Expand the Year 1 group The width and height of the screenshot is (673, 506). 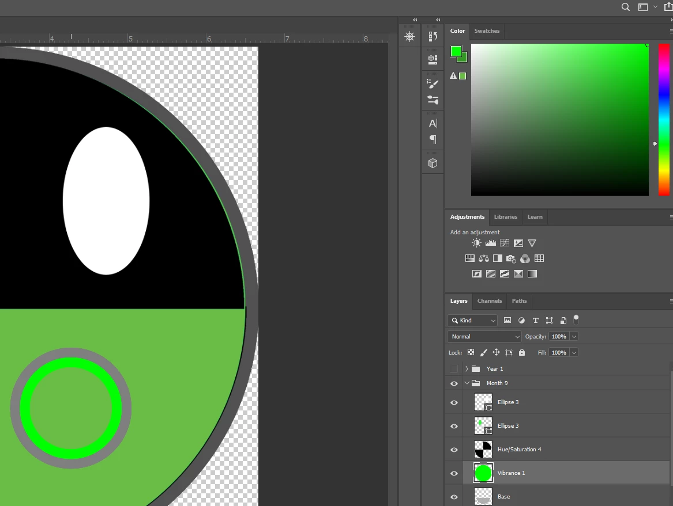click(x=467, y=369)
